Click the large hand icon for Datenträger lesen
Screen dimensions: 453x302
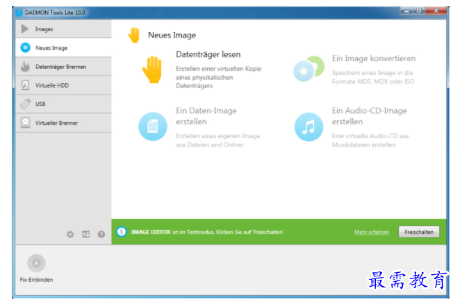pos(152,69)
